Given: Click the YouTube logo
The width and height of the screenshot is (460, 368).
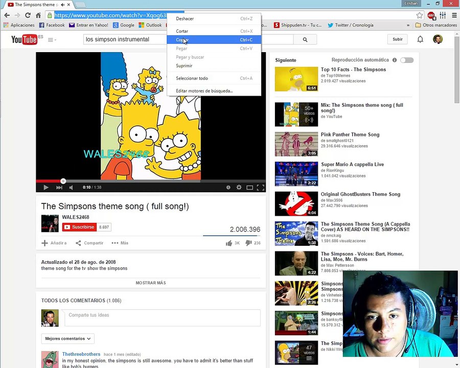Looking at the screenshot, I should [25, 39].
